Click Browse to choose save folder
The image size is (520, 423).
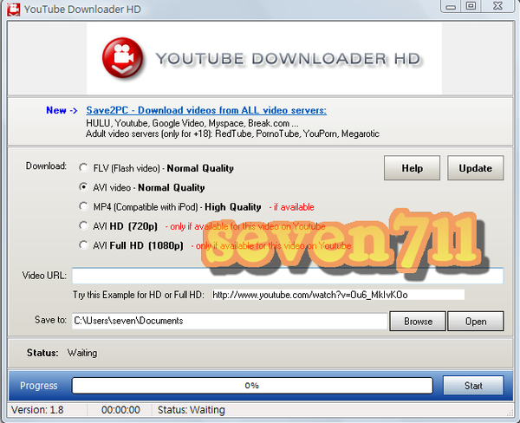pyautogui.click(x=418, y=321)
